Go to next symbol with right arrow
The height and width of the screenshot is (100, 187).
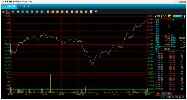coord(184,16)
